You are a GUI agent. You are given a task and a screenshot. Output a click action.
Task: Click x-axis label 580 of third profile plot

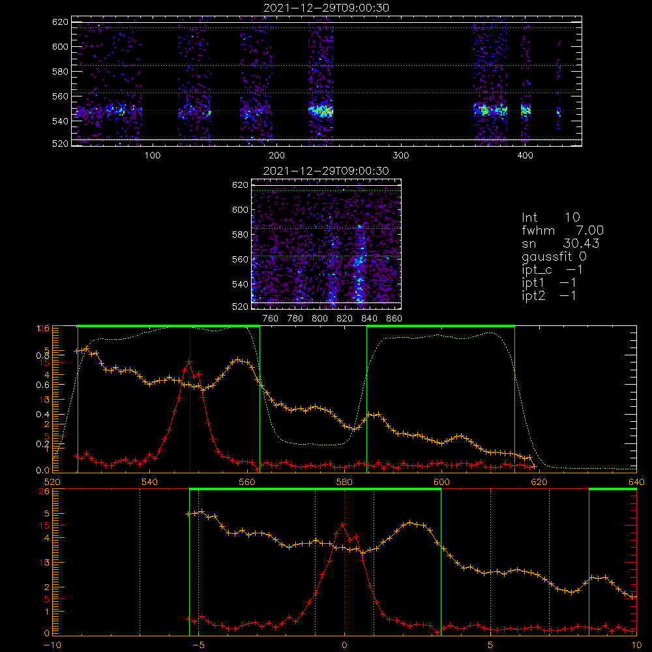(x=344, y=482)
